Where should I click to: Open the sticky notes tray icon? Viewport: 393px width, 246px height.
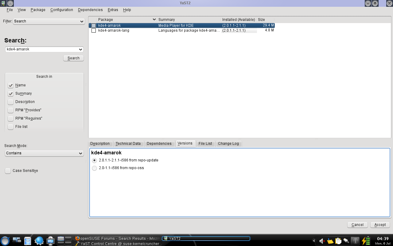(x=330, y=241)
